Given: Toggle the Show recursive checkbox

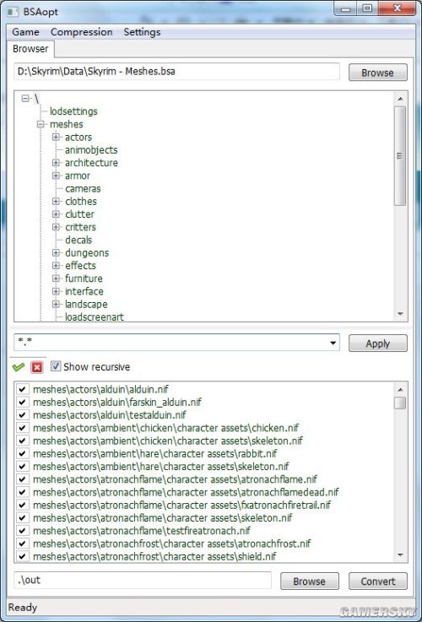Looking at the screenshot, I should coord(56,366).
